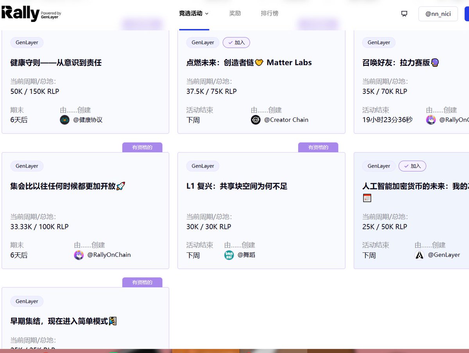Click the GenLayer creator avatar icon

(419, 255)
